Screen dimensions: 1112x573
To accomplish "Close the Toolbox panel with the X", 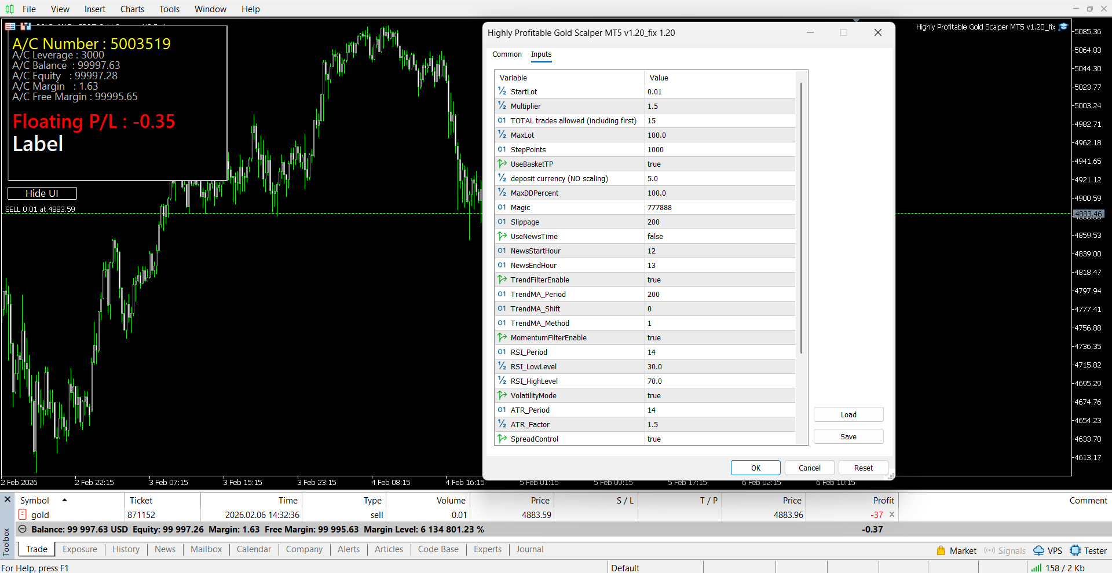I will (8, 499).
